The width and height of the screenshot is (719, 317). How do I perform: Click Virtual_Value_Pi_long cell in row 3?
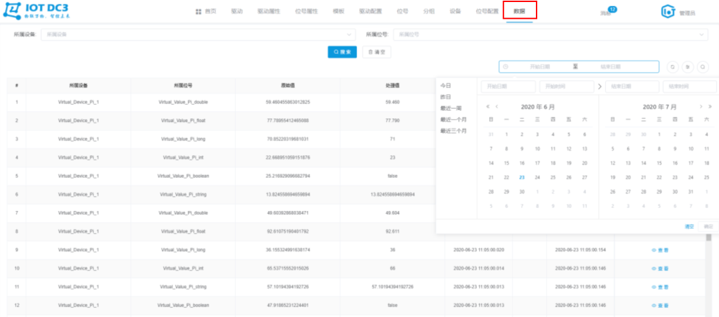tap(183, 139)
